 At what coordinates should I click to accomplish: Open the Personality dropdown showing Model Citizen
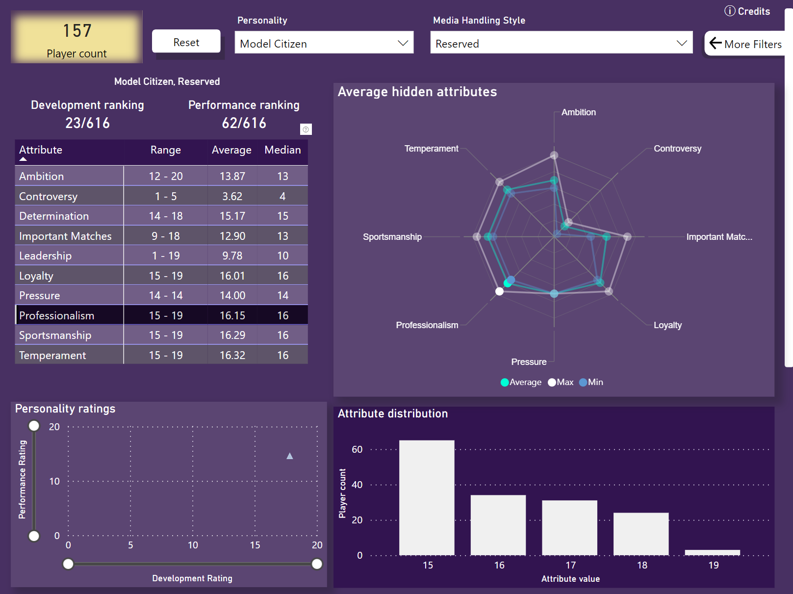[x=324, y=43]
